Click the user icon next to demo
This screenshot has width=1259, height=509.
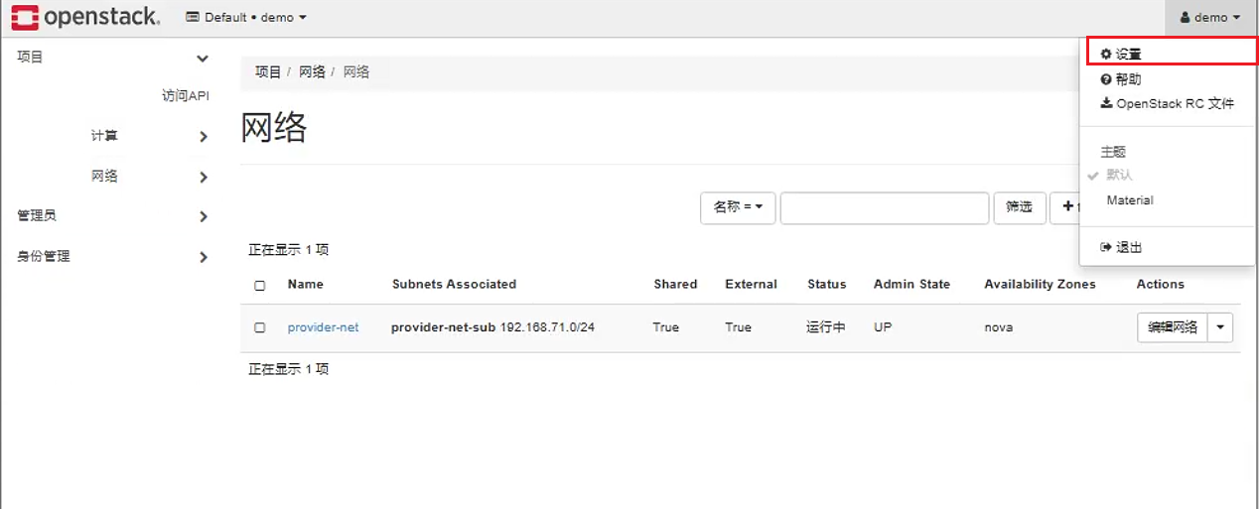[x=1185, y=18]
